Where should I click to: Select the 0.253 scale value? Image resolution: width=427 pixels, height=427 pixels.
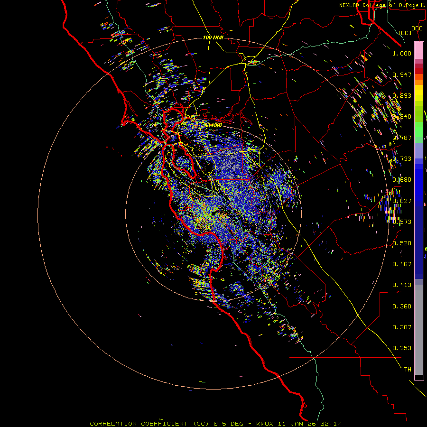402,348
